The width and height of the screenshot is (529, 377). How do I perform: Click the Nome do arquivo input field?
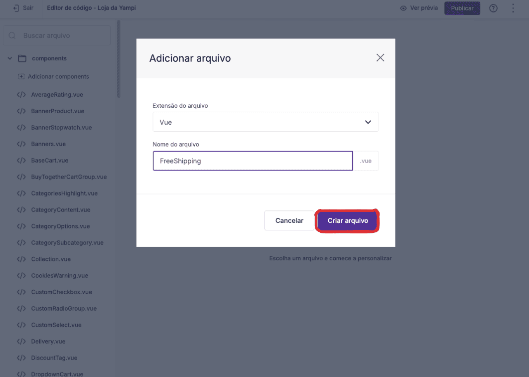point(253,161)
